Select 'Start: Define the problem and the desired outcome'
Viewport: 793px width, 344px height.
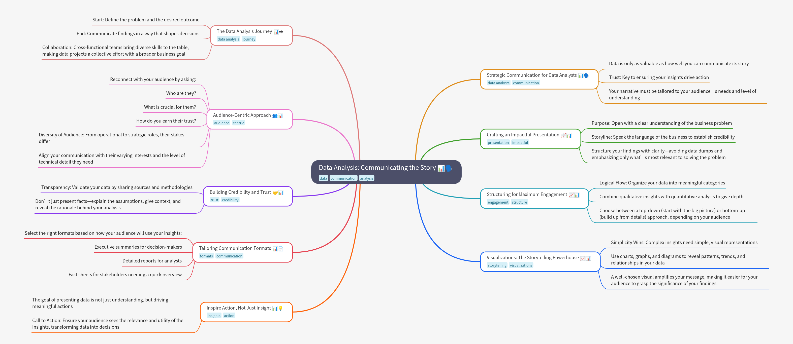point(146,20)
